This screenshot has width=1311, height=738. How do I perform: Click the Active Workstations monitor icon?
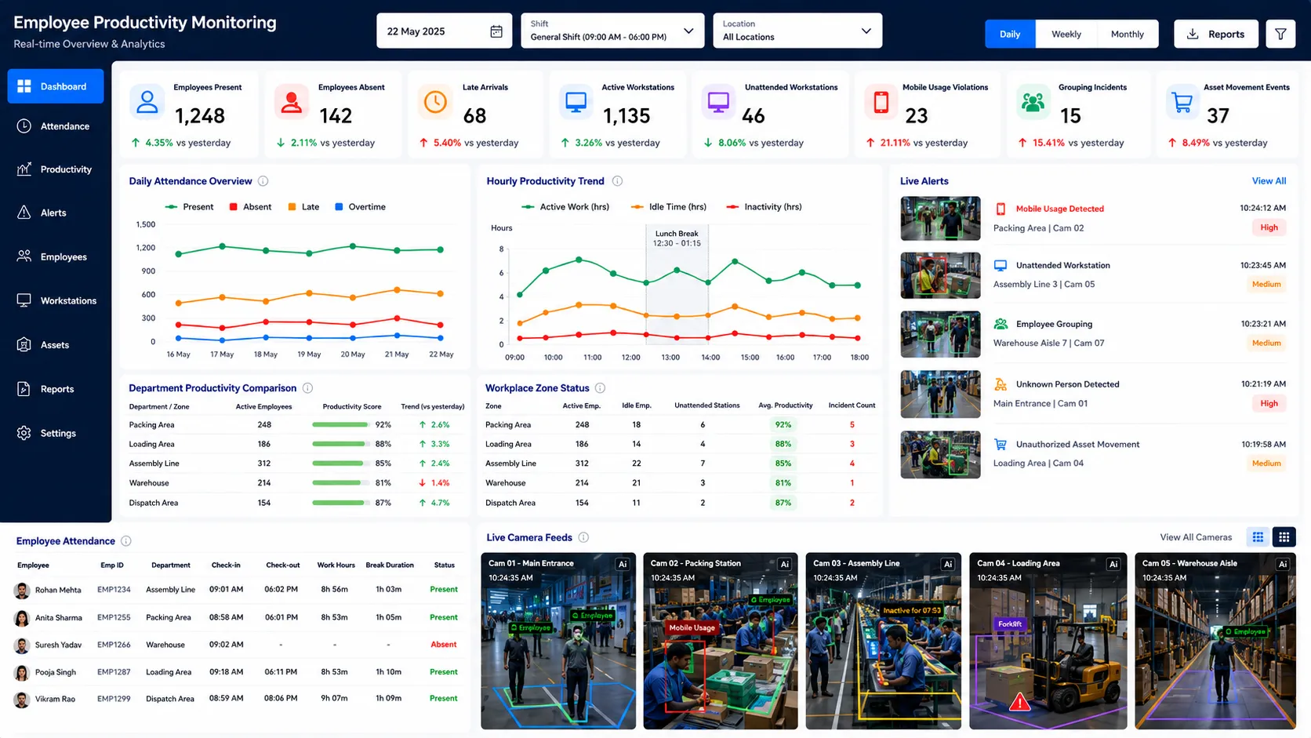[x=576, y=102]
